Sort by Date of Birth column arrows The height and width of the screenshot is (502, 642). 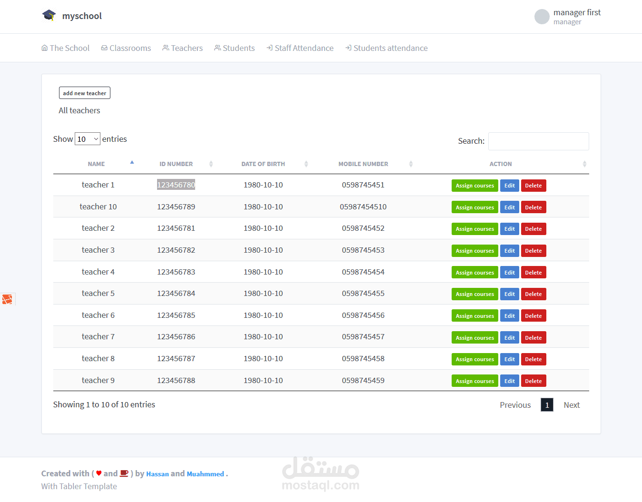coord(306,164)
